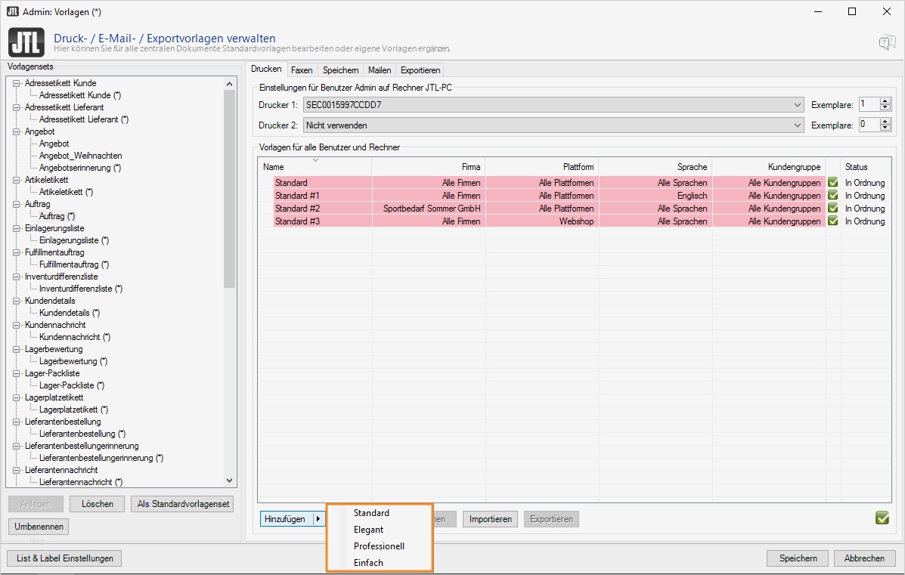
Task: Click the List & Label Einstellungen button
Action: tap(64, 558)
